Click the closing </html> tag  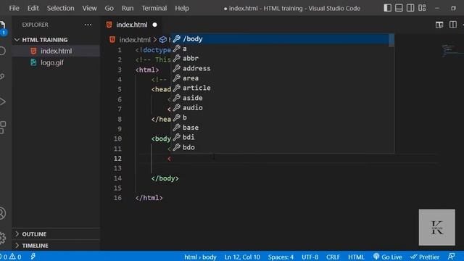(x=149, y=198)
